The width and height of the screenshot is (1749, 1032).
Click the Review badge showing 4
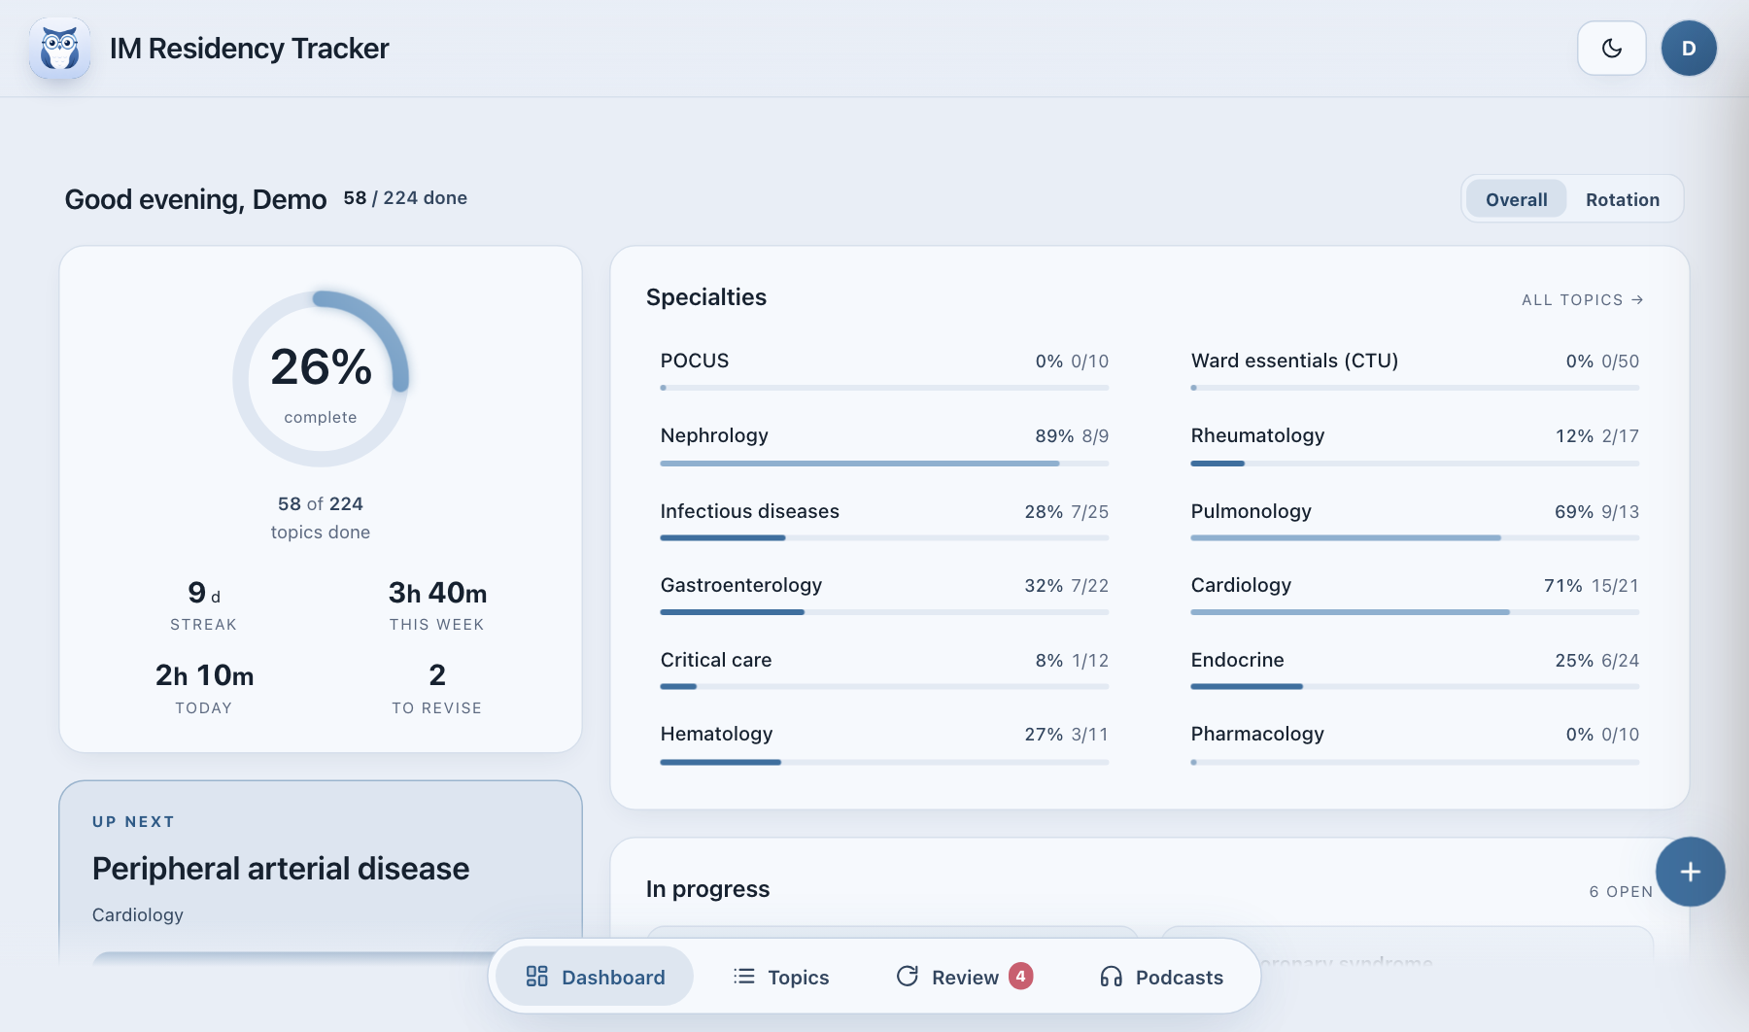[x=1020, y=976]
